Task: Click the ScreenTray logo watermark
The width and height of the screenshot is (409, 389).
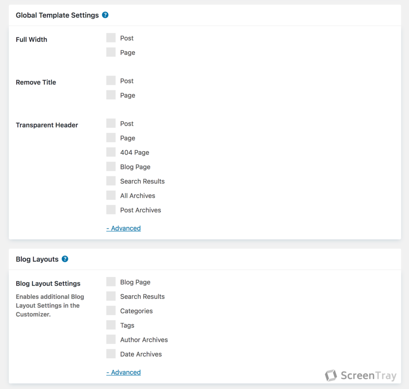Action: click(361, 375)
